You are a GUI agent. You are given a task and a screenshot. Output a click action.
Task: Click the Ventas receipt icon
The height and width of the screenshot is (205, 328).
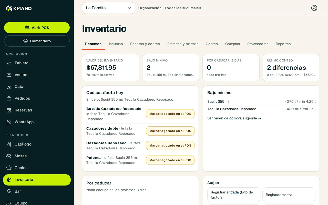coord(9,75)
